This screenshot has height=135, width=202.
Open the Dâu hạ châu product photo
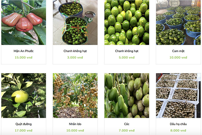[178, 96]
